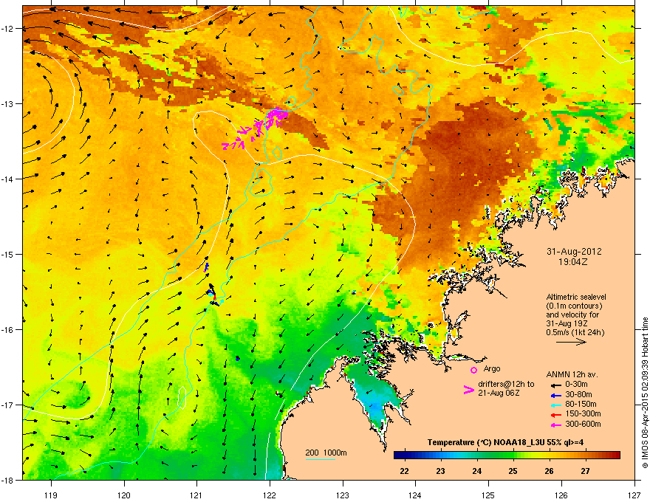Click the latitude axis label -14
650x502 pixels.
(7, 179)
